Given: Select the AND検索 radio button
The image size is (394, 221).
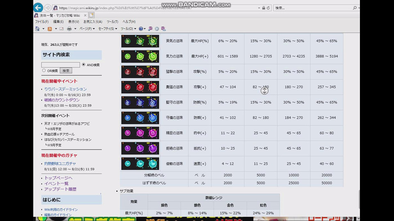Looking at the screenshot, I should [x=83, y=65].
